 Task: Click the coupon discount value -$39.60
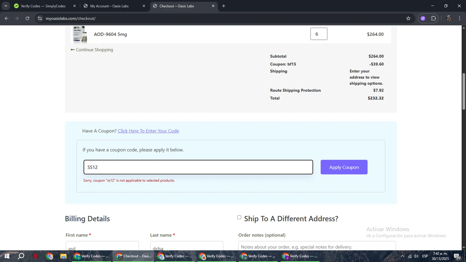pyautogui.click(x=377, y=64)
